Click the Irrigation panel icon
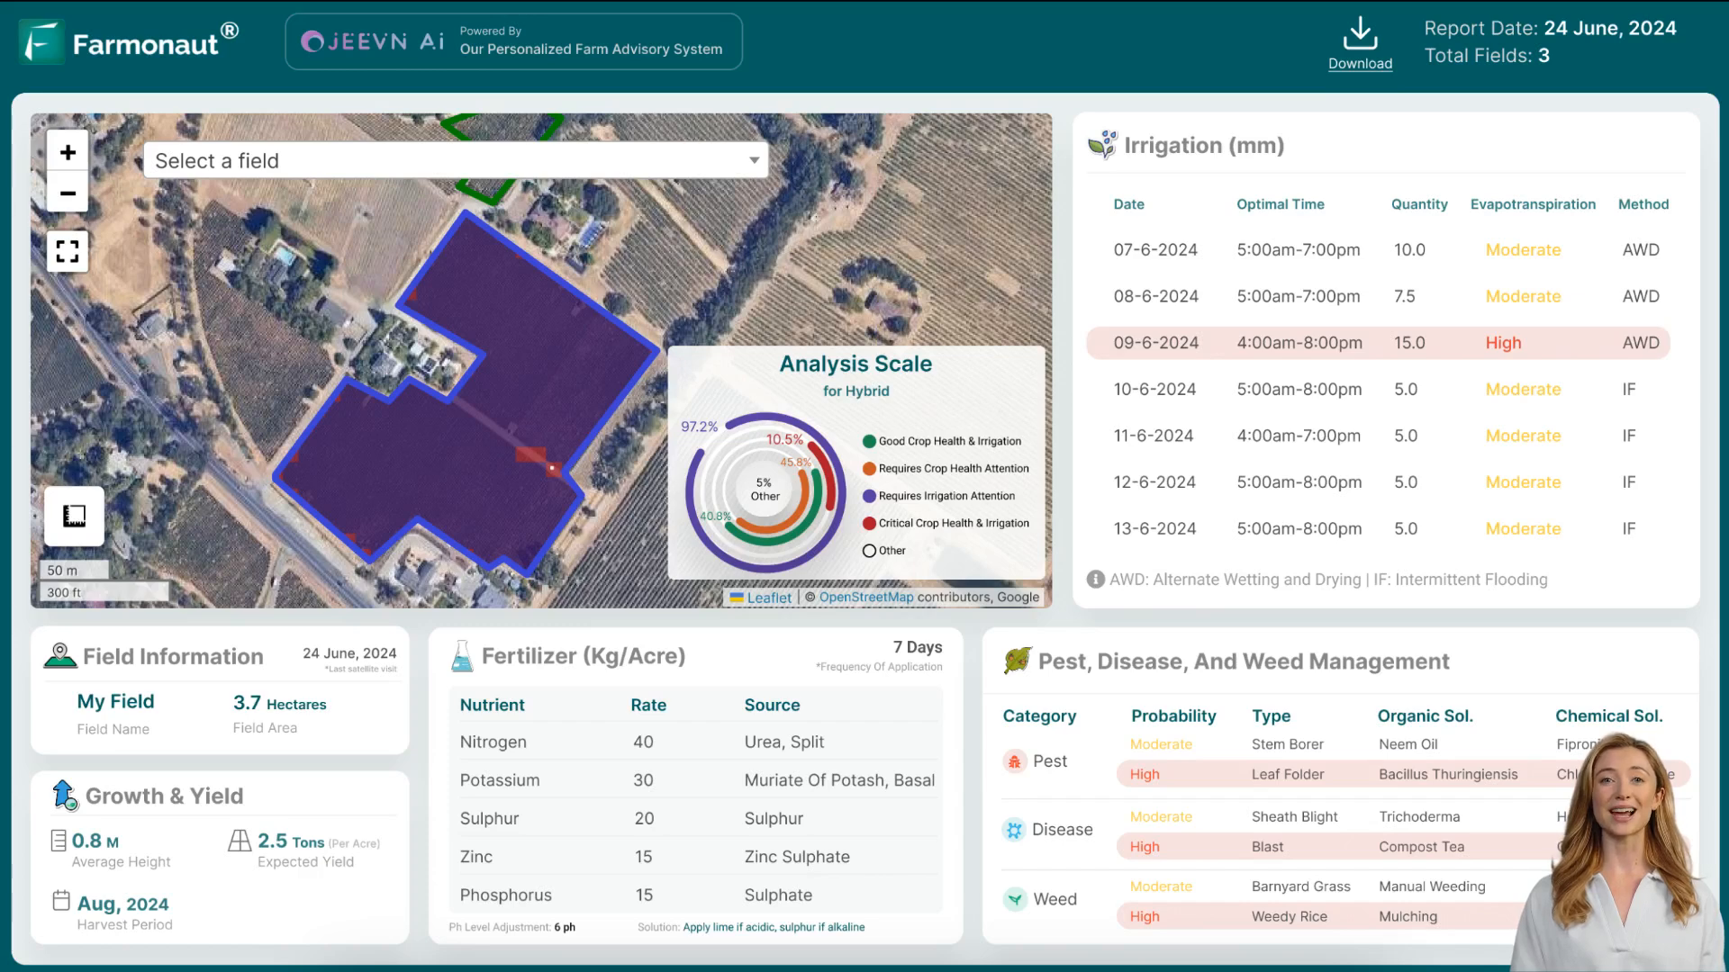The image size is (1729, 972). pos(1104,145)
